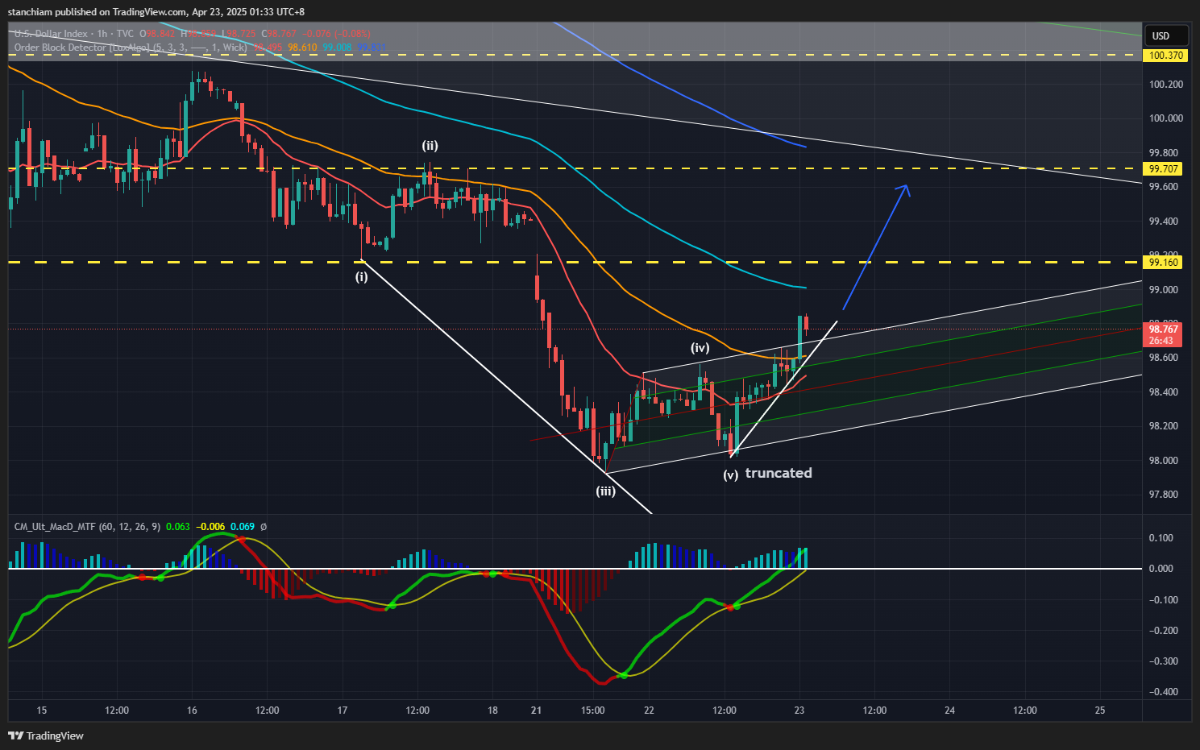
Task: Click date 16 on the time axis
Action: [x=192, y=711]
